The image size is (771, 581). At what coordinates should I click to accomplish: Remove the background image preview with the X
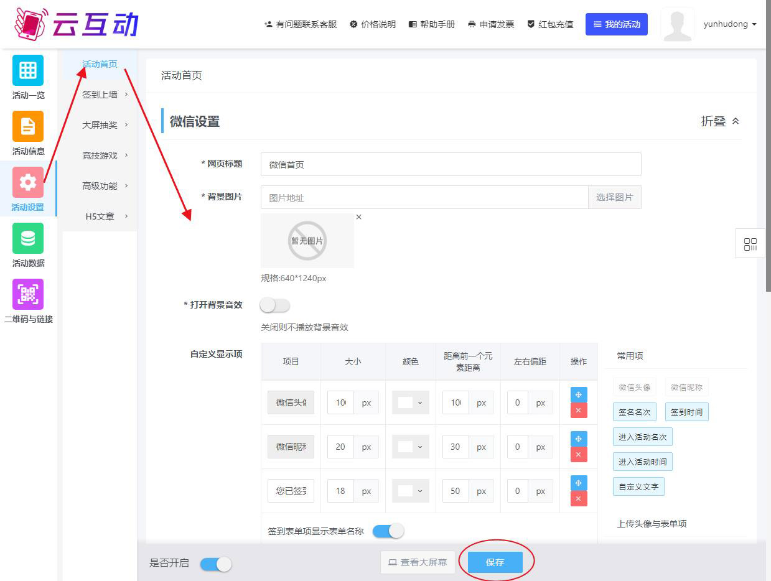tap(358, 217)
